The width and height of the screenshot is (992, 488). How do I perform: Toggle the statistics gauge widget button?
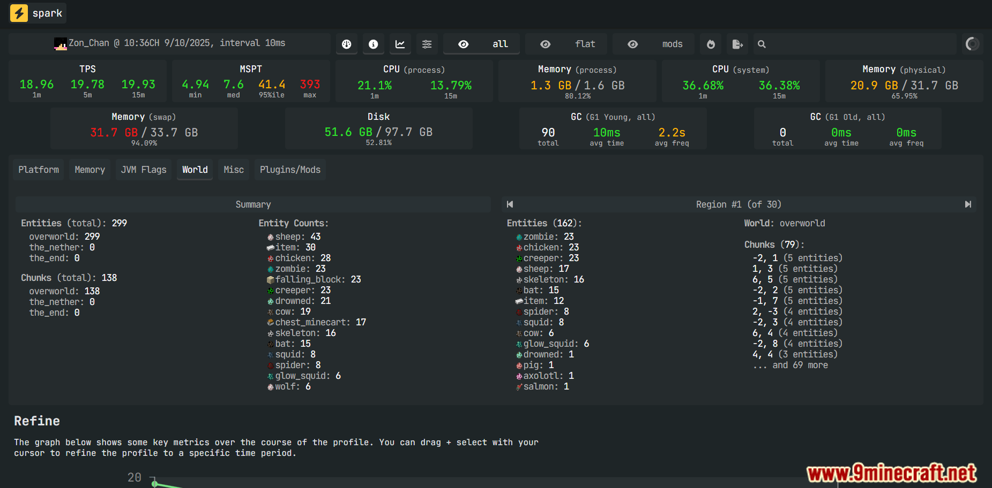coord(347,44)
